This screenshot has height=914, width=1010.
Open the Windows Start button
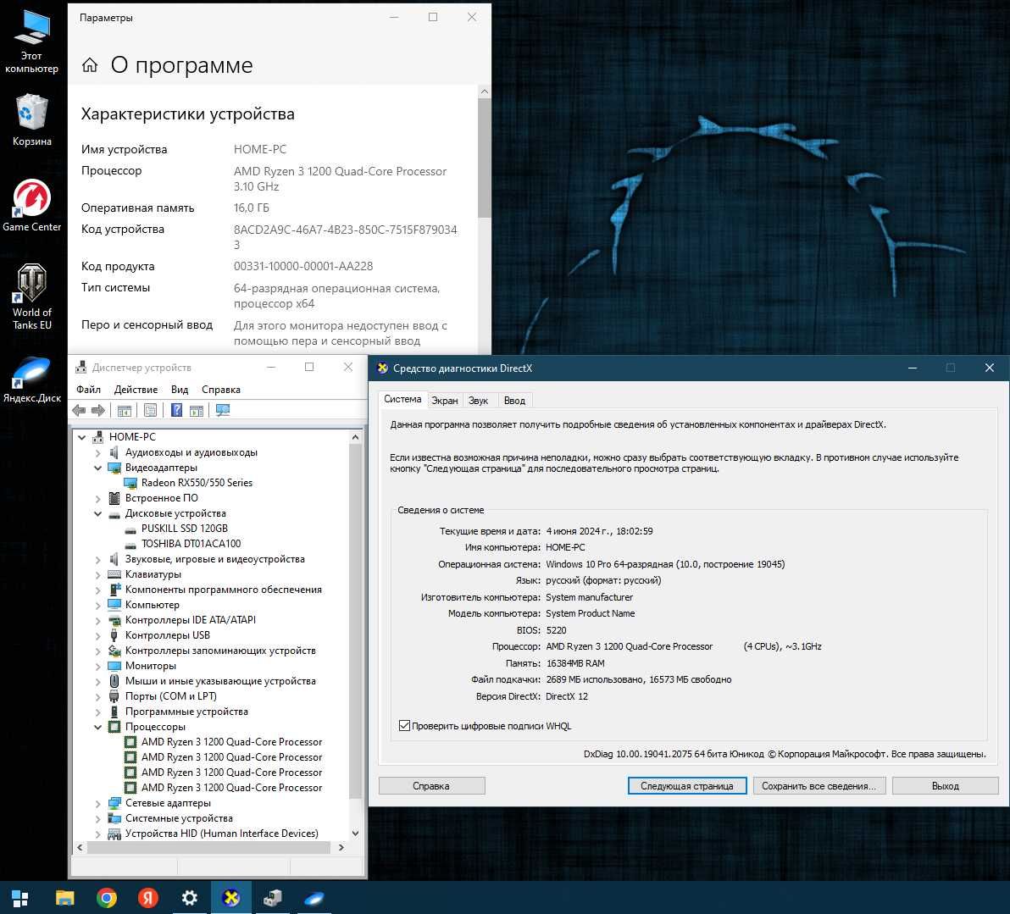pyautogui.click(x=20, y=898)
